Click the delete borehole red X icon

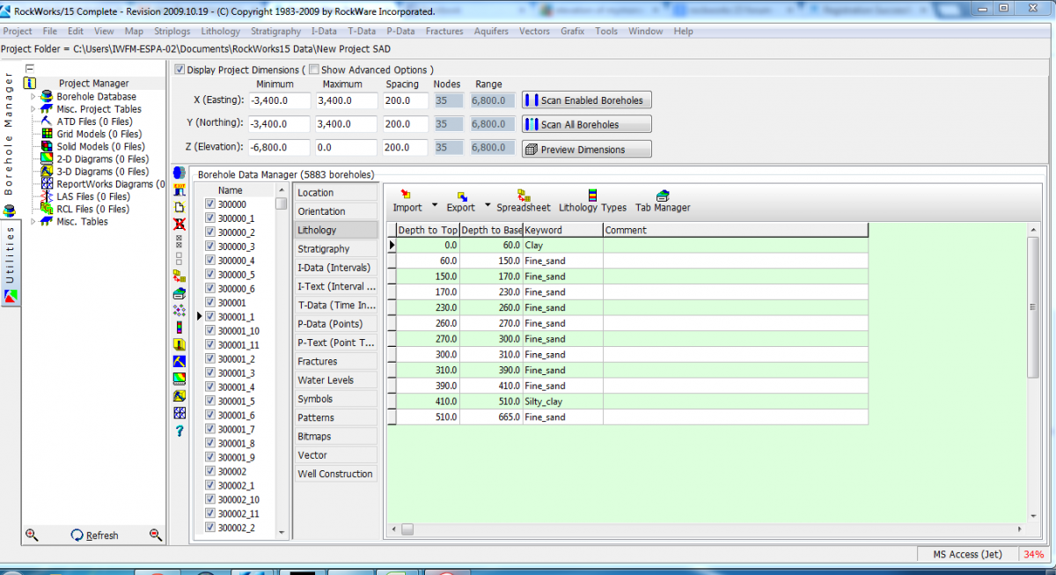click(x=180, y=224)
